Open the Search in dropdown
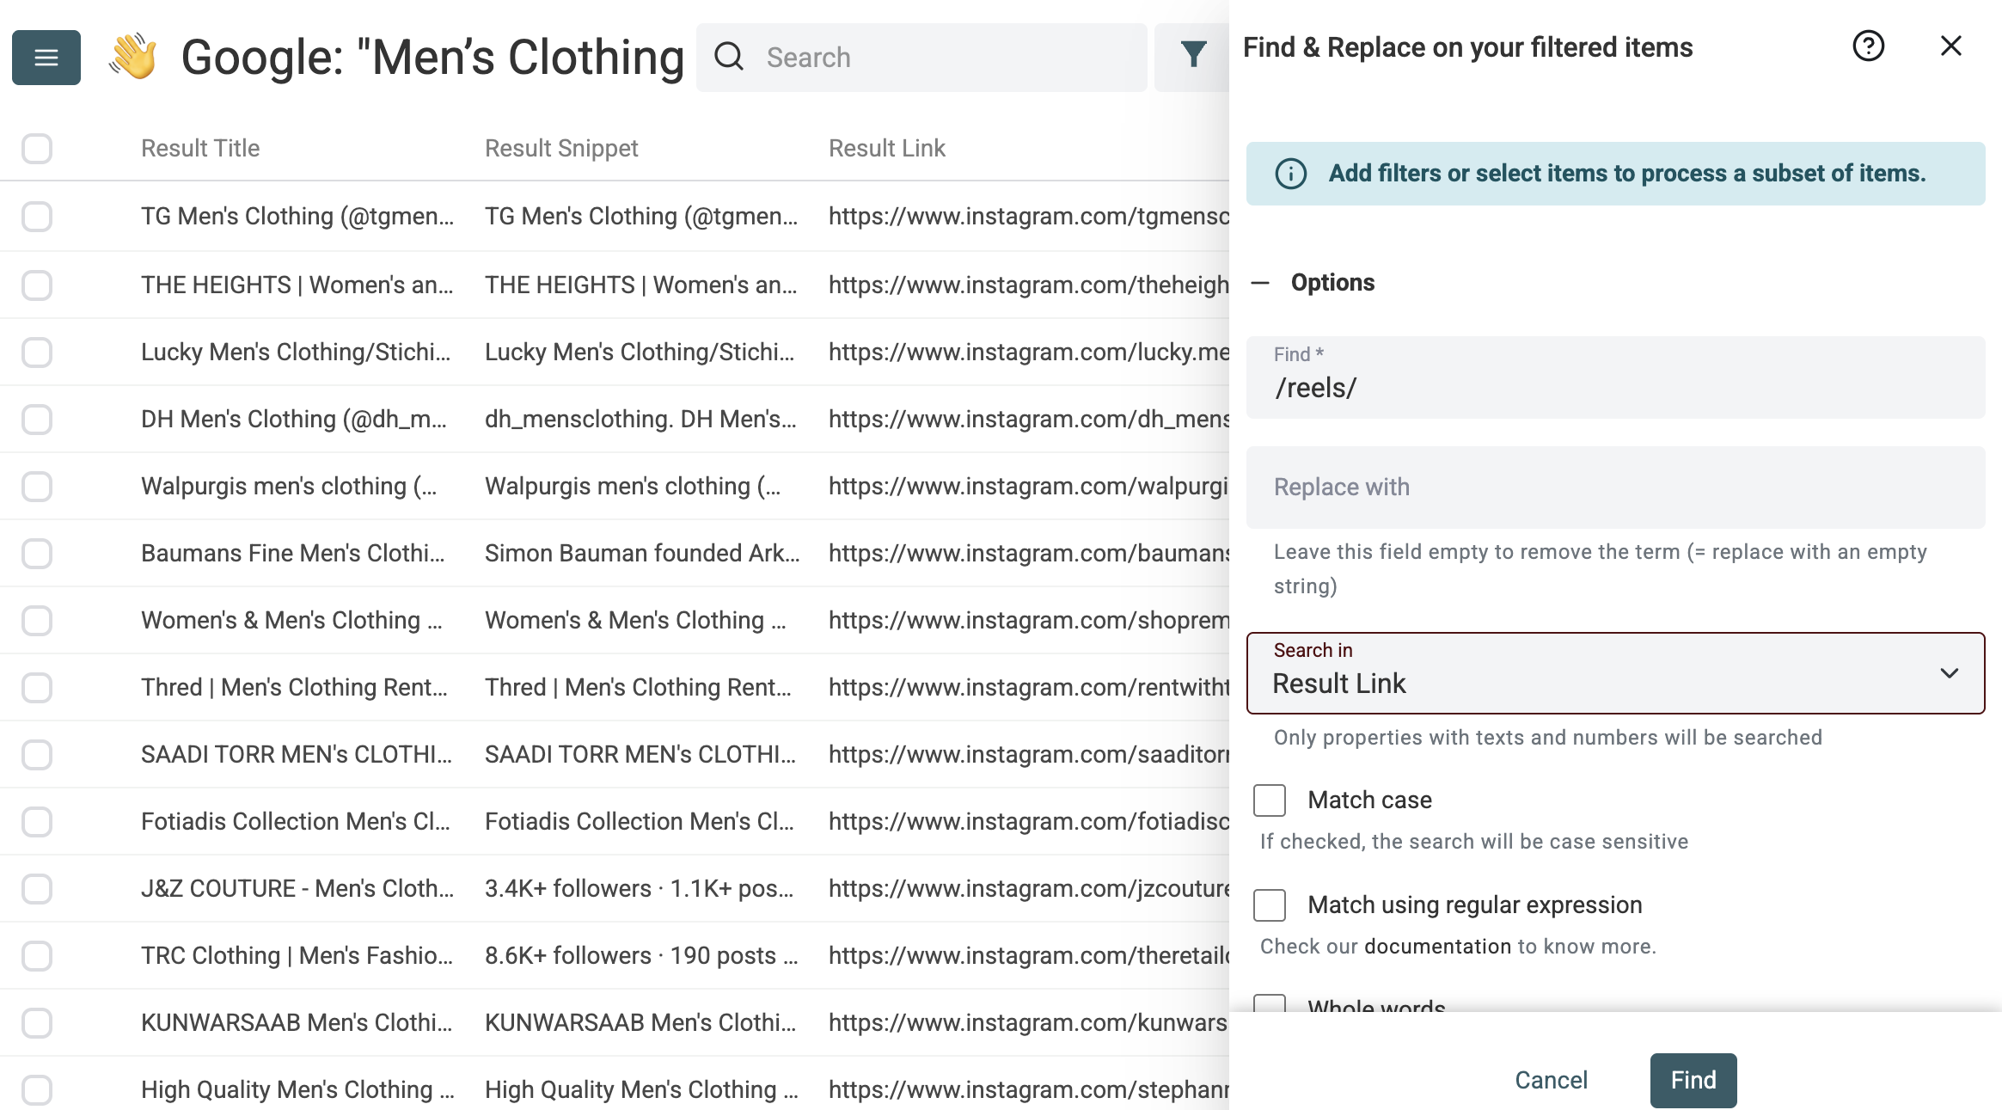 [x=1614, y=673]
